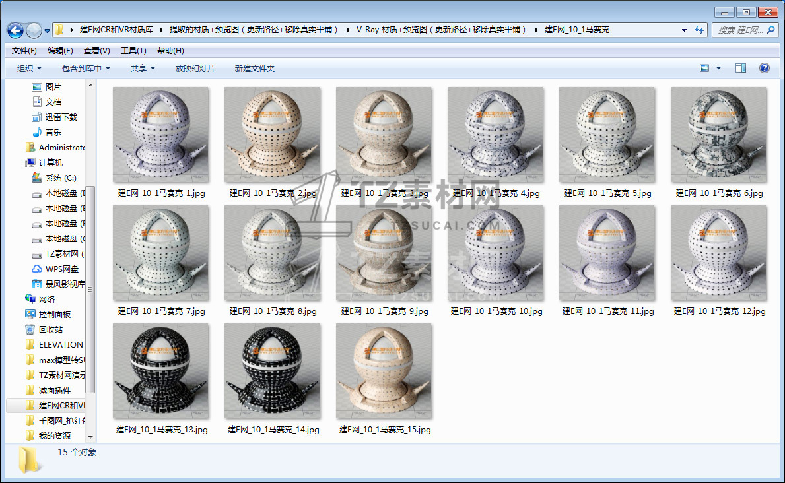Expand the address bar history dropdown

[x=684, y=30]
